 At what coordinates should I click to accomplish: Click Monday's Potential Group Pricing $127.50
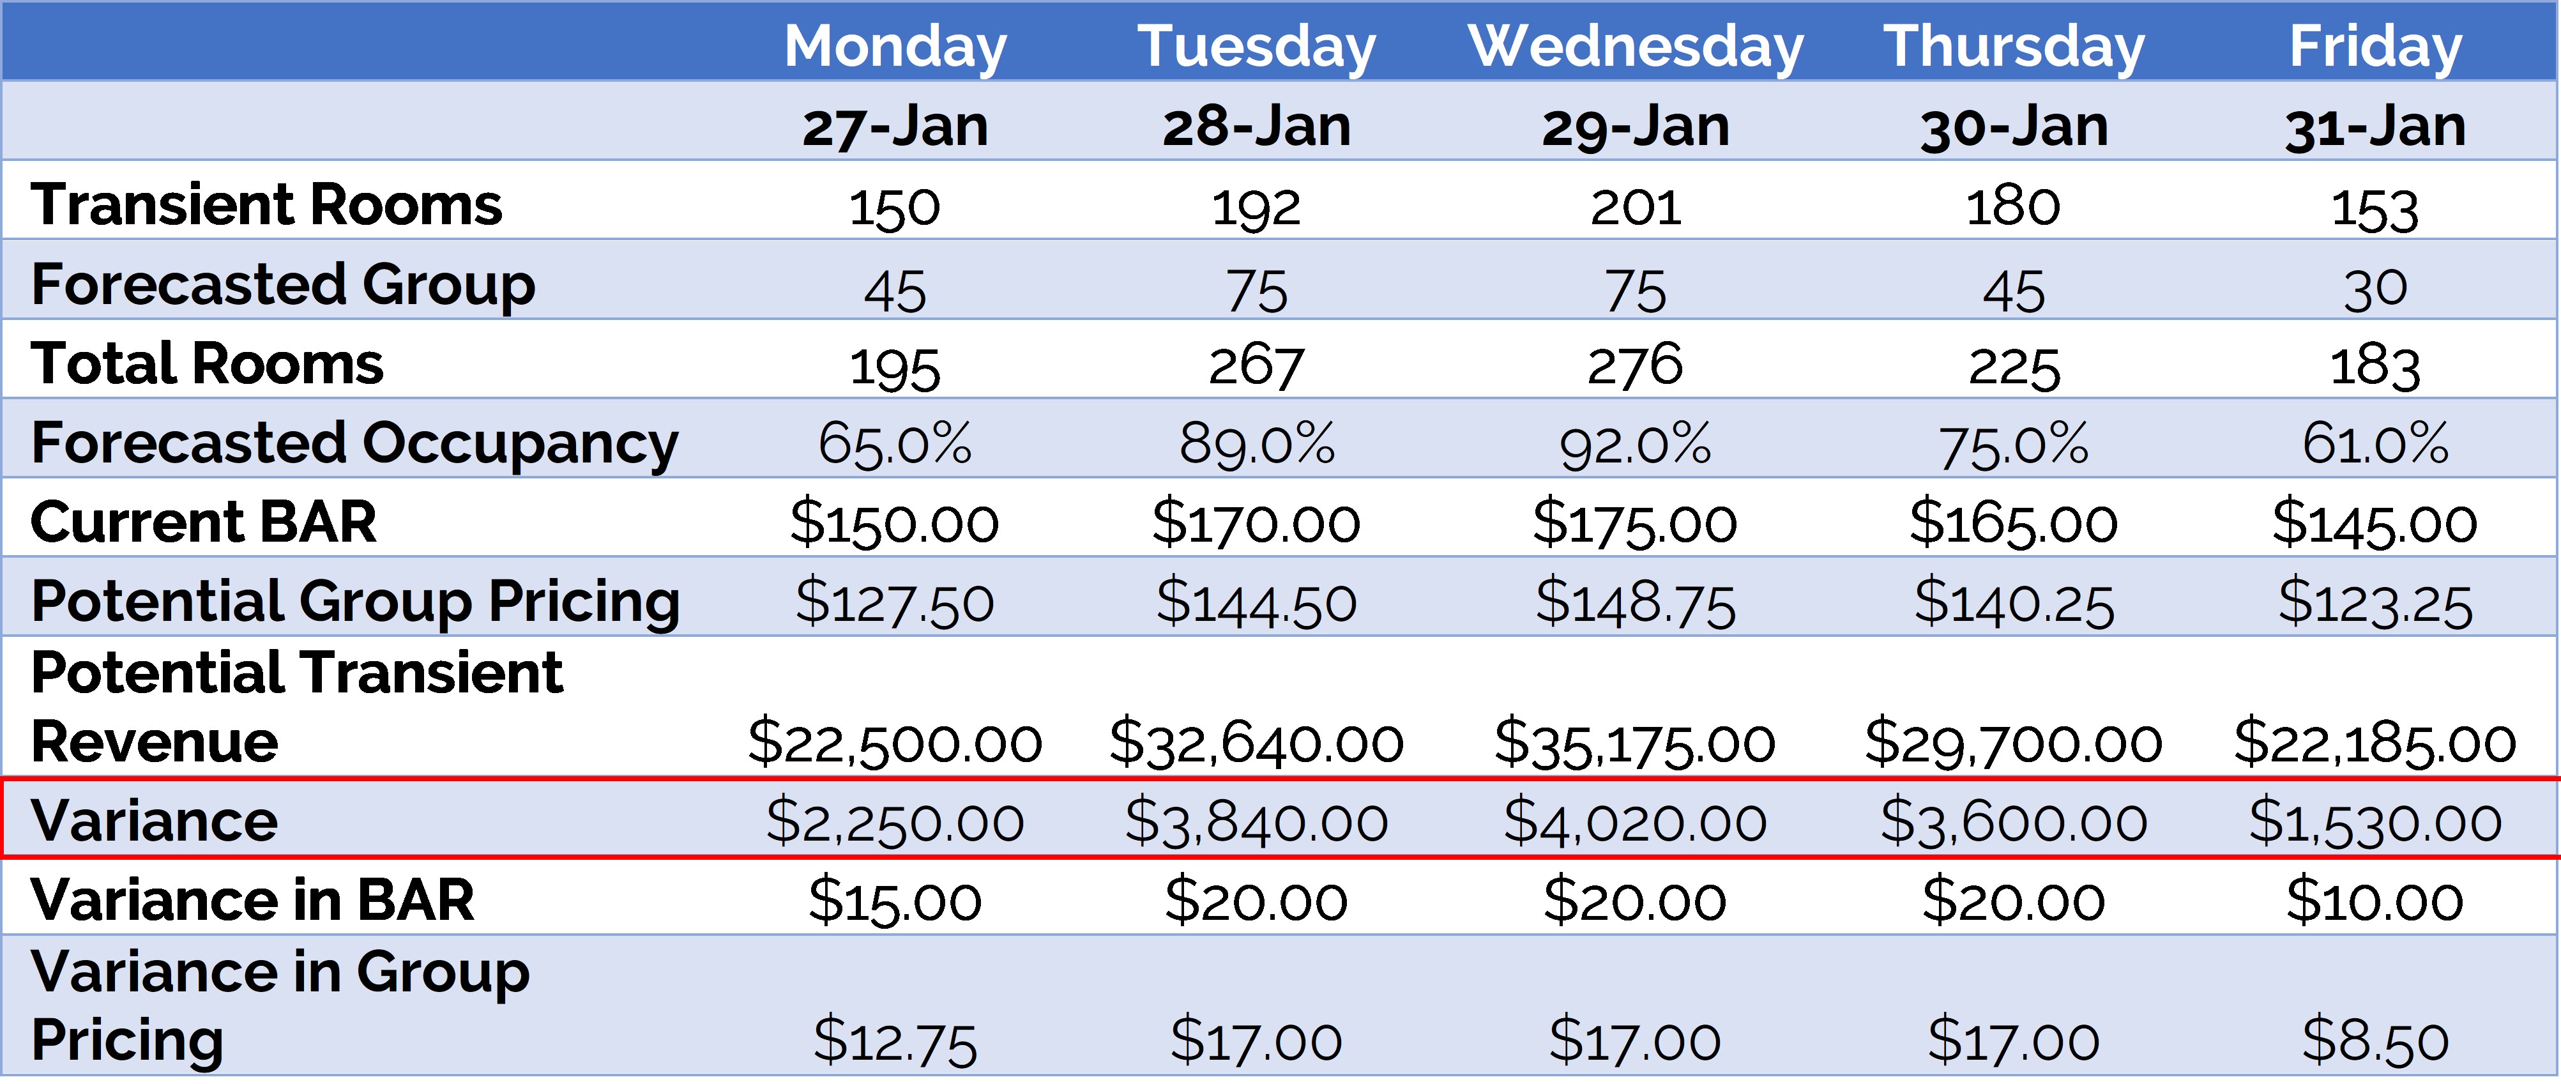click(x=895, y=602)
